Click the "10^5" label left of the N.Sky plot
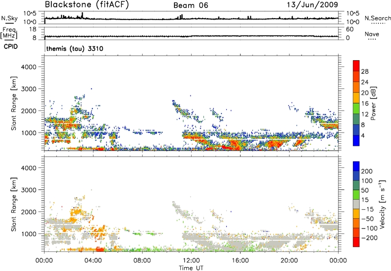 click(30, 13)
